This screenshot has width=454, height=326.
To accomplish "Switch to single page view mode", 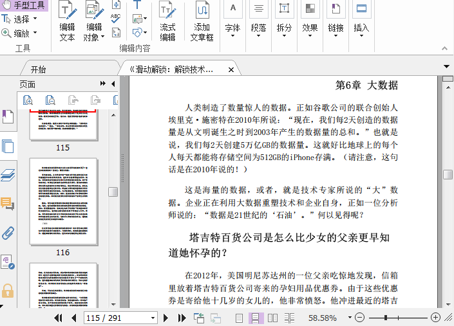I will click(240, 318).
